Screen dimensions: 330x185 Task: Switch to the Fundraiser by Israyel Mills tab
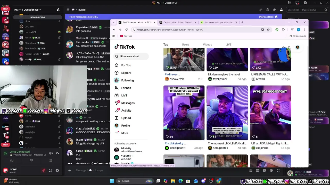[x=219, y=22]
